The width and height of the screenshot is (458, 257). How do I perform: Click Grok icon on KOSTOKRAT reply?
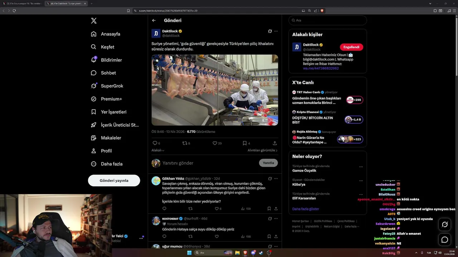[270, 218]
